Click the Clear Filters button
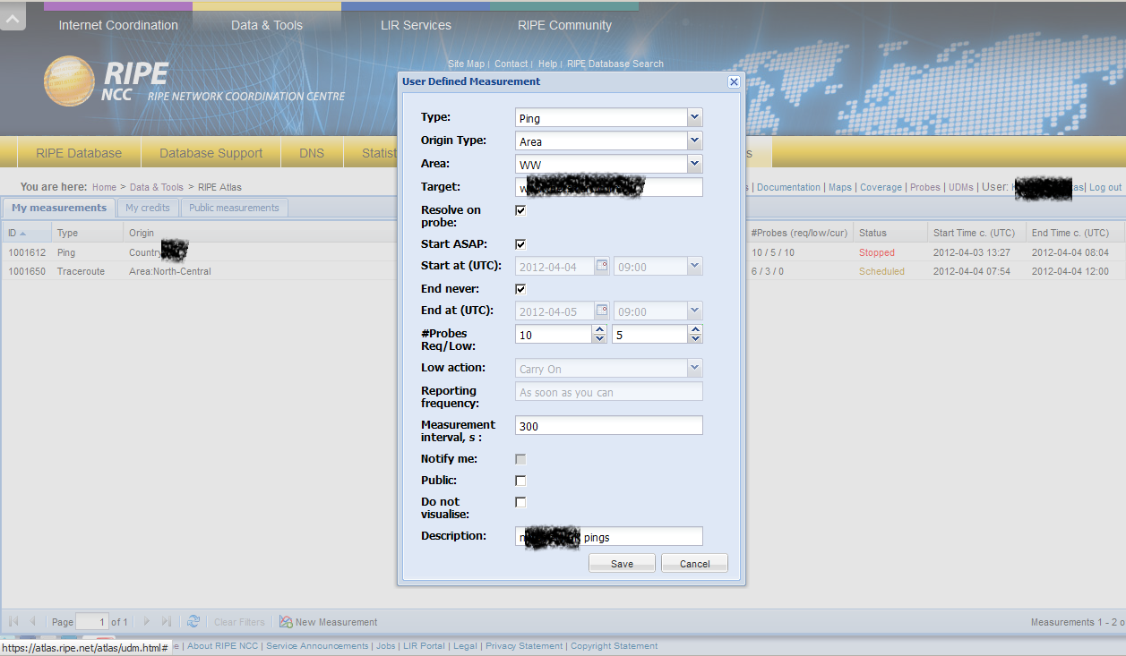The width and height of the screenshot is (1126, 656). coord(239,622)
